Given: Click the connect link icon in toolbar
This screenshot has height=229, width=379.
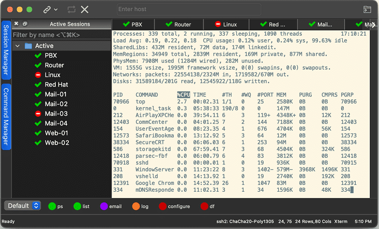Looking at the screenshot, I should [x=47, y=9].
